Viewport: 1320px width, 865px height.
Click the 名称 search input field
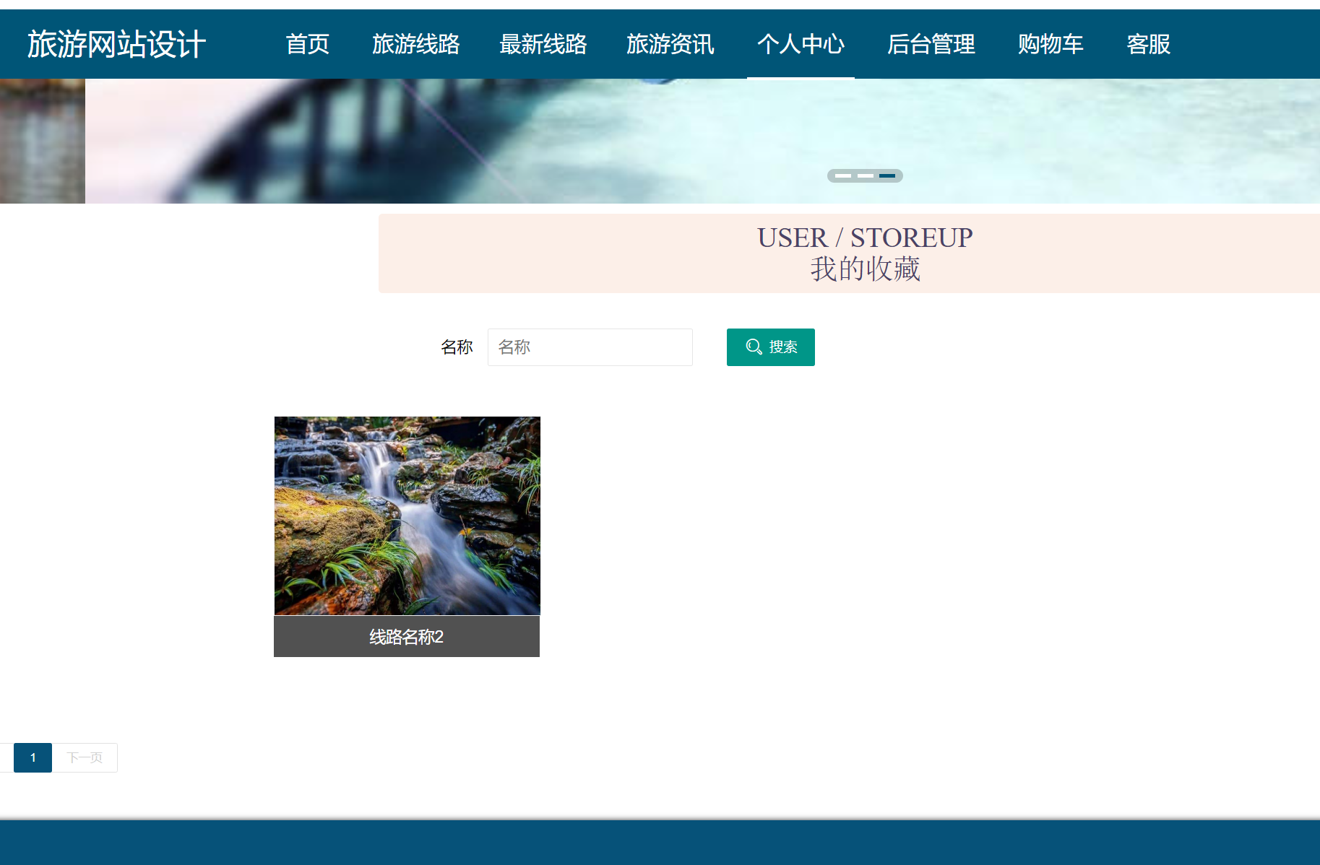(590, 347)
